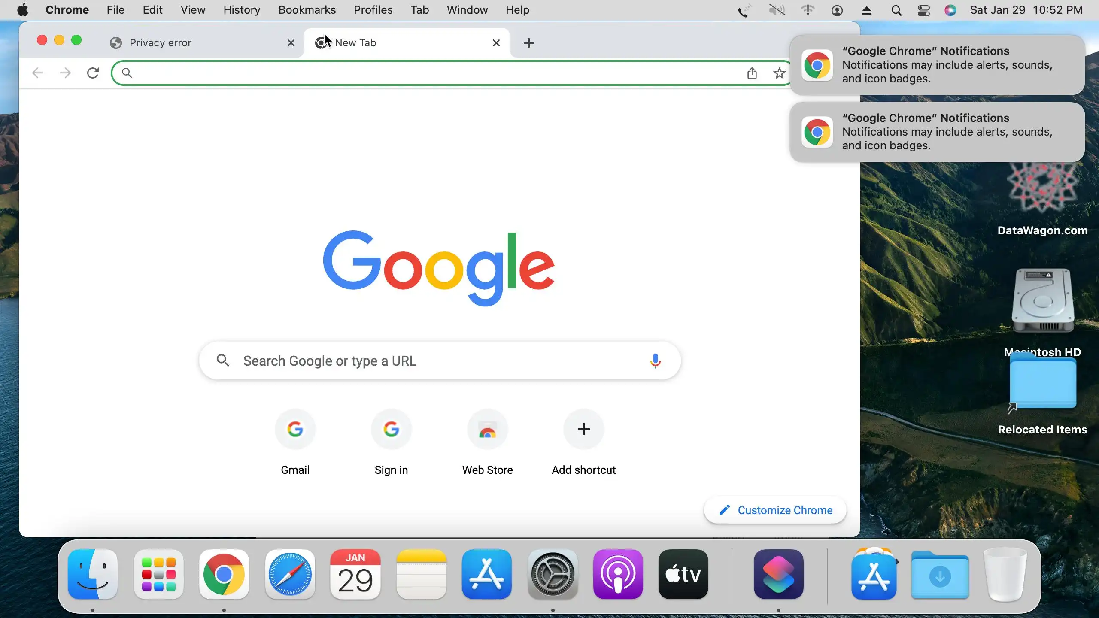
Task: Open the Shortcuts app in Dock
Action: click(x=778, y=574)
